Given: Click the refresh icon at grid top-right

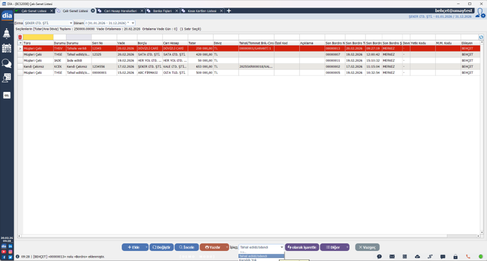Looking at the screenshot, I should pos(481,37).
